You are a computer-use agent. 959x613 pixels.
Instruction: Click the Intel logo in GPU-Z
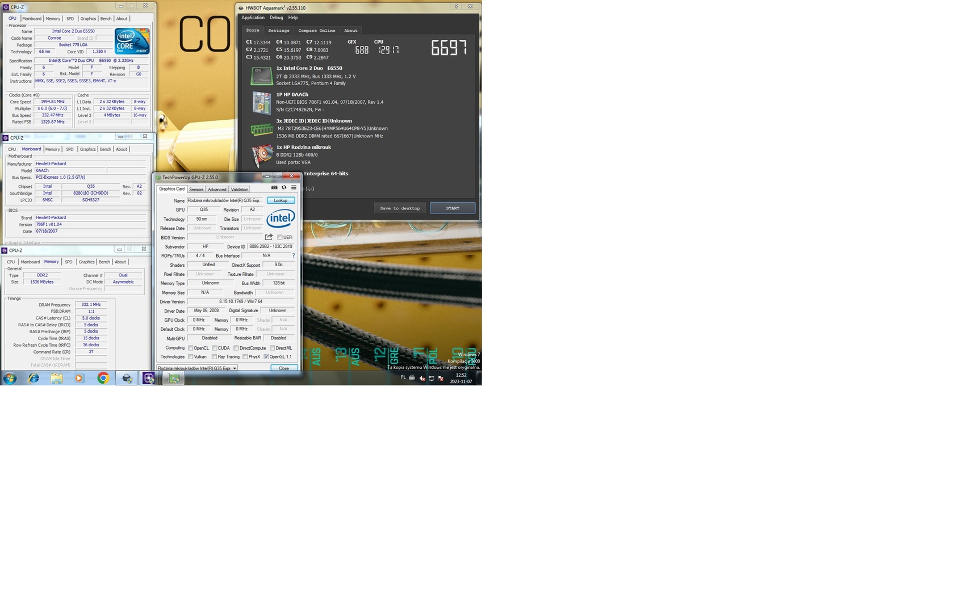(x=281, y=219)
